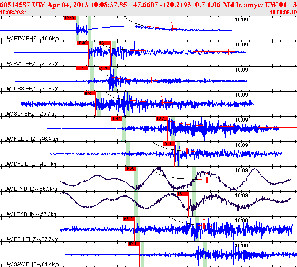
Task: Click station label UW NEL EHZ 46.4km
Action: pyautogui.click(x=31, y=139)
